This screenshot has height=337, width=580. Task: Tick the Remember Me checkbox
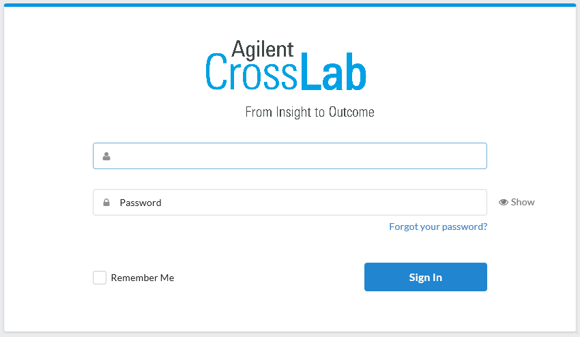point(100,278)
